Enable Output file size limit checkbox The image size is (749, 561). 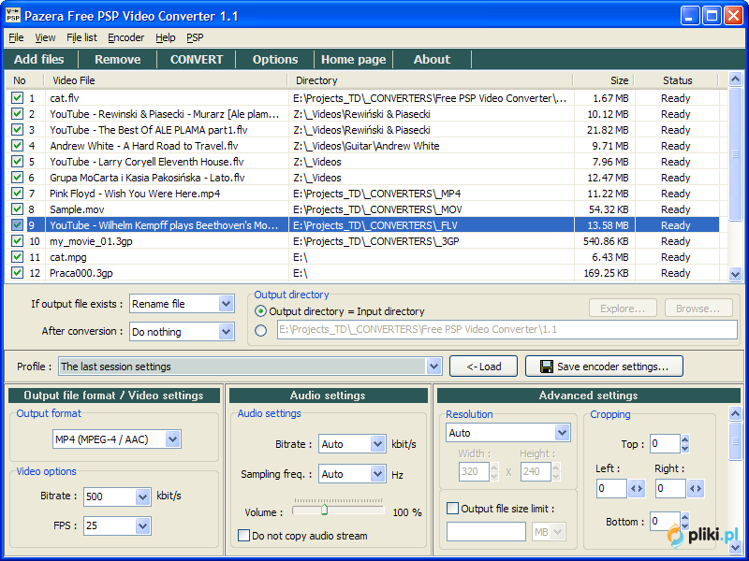click(452, 508)
